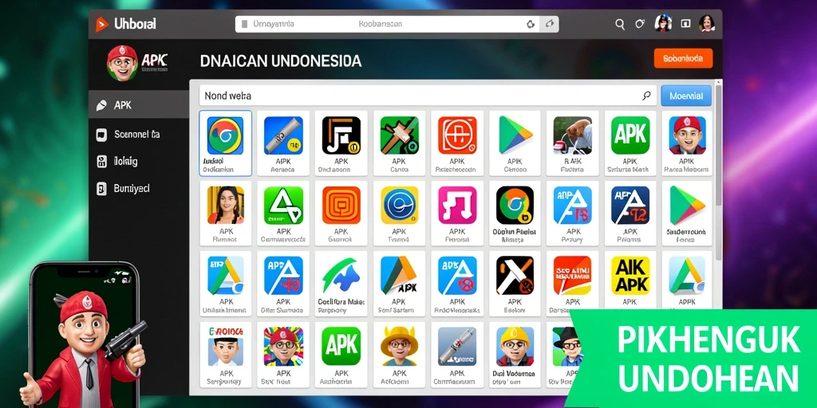The width and height of the screenshot is (817, 408).
Task: Click the browser address bar
Action: [x=397, y=24]
